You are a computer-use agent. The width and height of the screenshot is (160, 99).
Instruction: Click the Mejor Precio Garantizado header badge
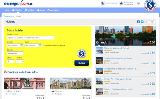tap(150, 5)
